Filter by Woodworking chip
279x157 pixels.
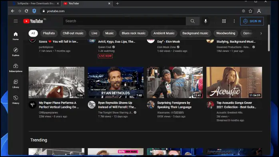point(225,33)
